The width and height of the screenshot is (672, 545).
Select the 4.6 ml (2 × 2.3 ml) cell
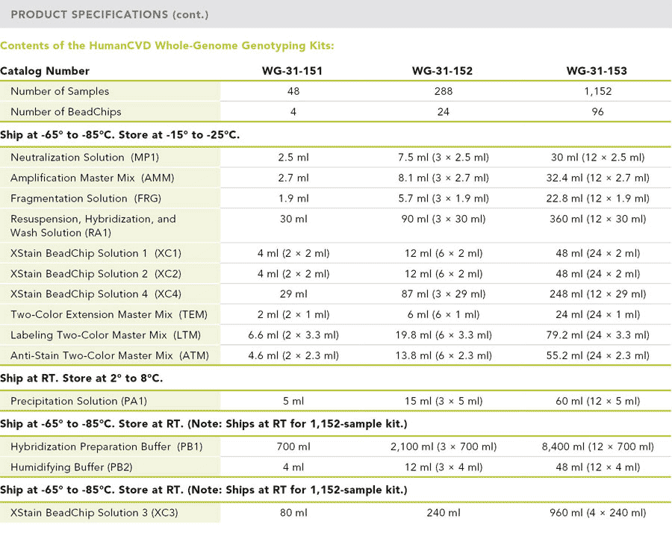293,355
